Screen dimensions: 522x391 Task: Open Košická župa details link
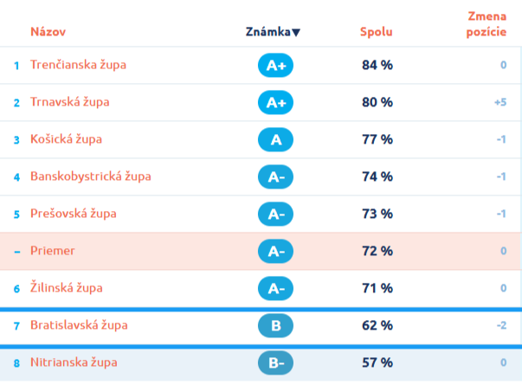[x=67, y=139]
